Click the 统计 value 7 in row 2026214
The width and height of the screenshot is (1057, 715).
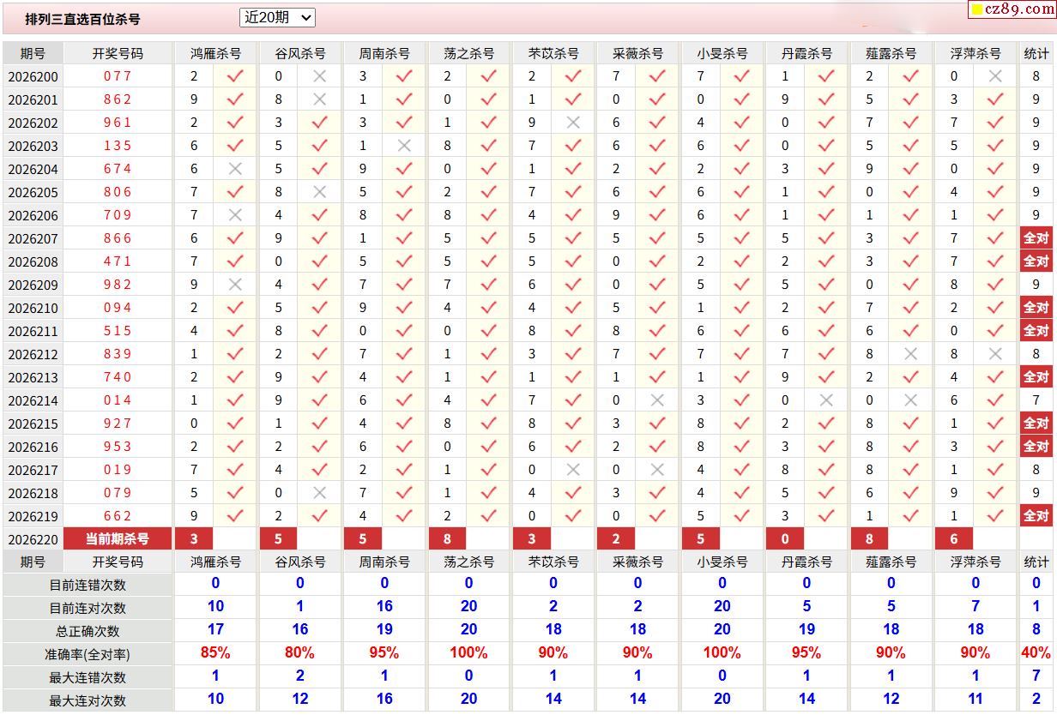click(x=1036, y=400)
